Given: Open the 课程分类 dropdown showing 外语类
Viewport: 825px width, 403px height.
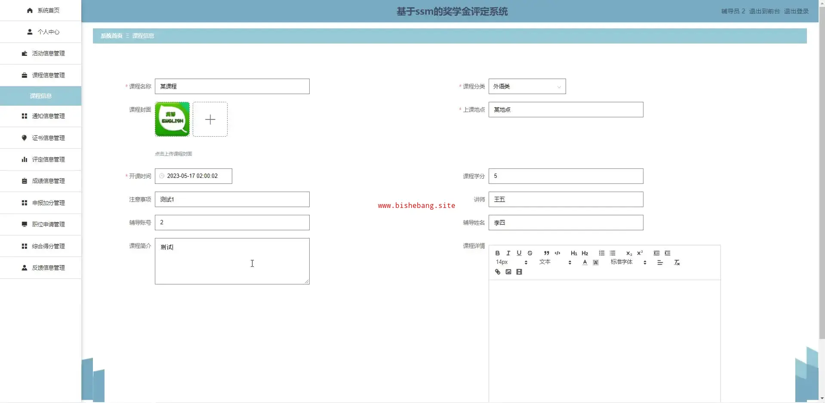Looking at the screenshot, I should click(x=527, y=86).
